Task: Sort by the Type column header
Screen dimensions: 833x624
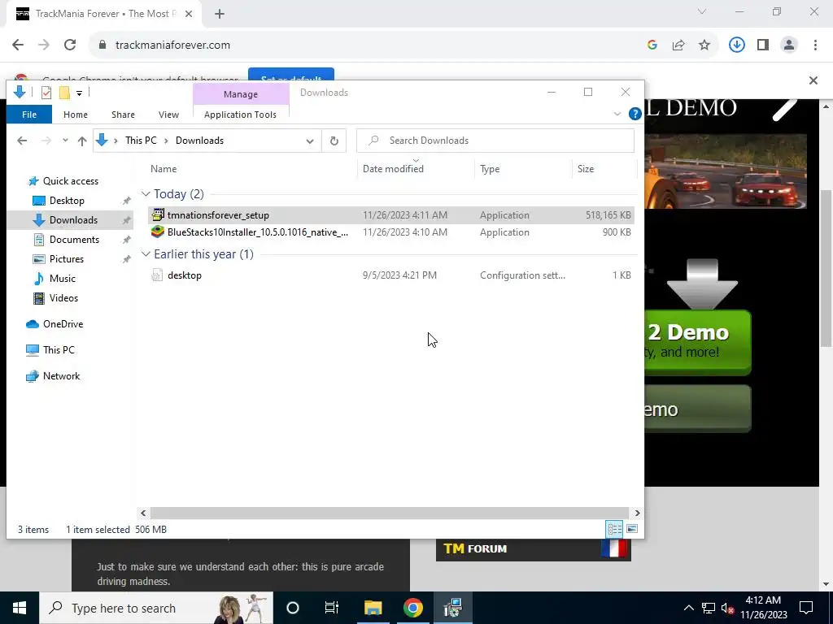Action: (x=489, y=169)
